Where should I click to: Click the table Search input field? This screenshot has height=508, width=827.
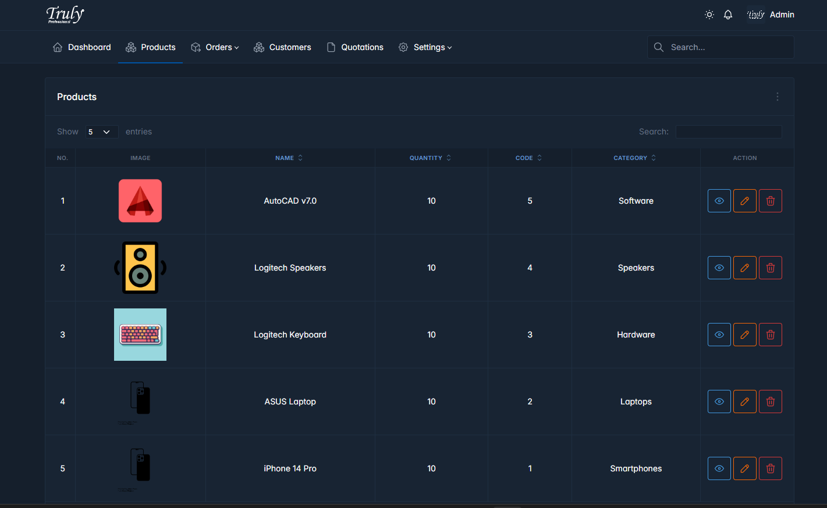point(728,132)
